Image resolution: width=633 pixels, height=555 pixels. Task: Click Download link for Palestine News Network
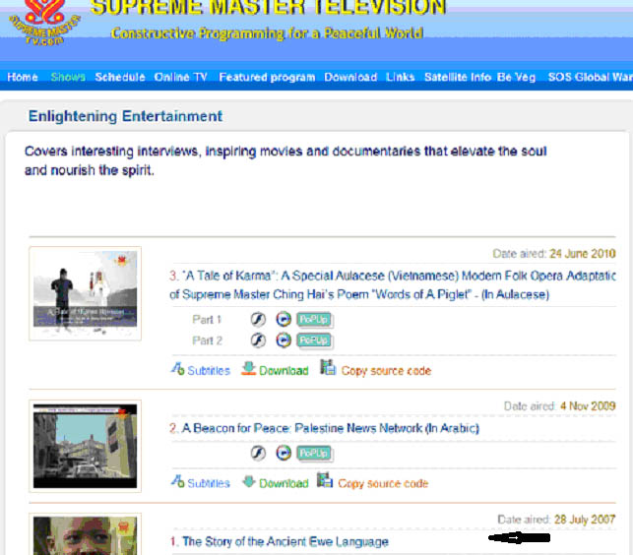click(x=284, y=483)
